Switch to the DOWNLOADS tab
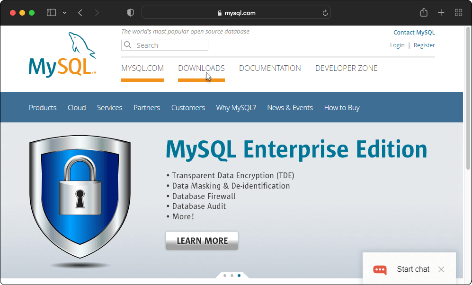The height and width of the screenshot is (285, 472). tap(201, 68)
